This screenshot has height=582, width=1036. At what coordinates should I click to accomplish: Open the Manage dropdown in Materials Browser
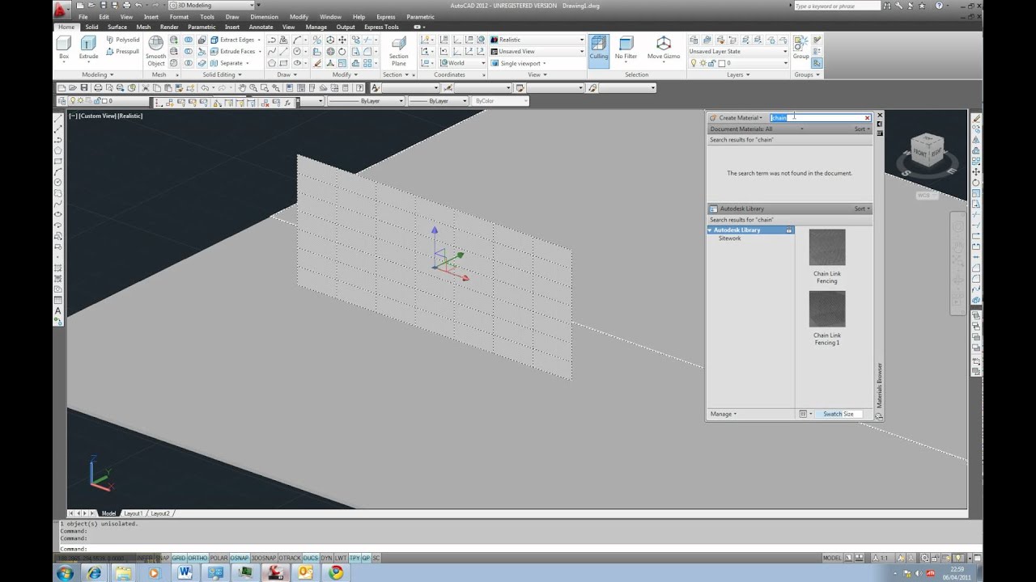723,414
